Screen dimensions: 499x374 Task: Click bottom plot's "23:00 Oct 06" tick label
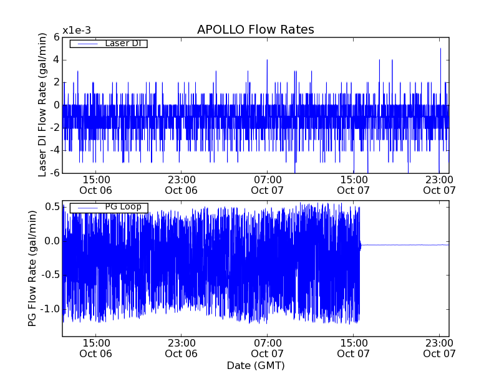[x=182, y=348]
